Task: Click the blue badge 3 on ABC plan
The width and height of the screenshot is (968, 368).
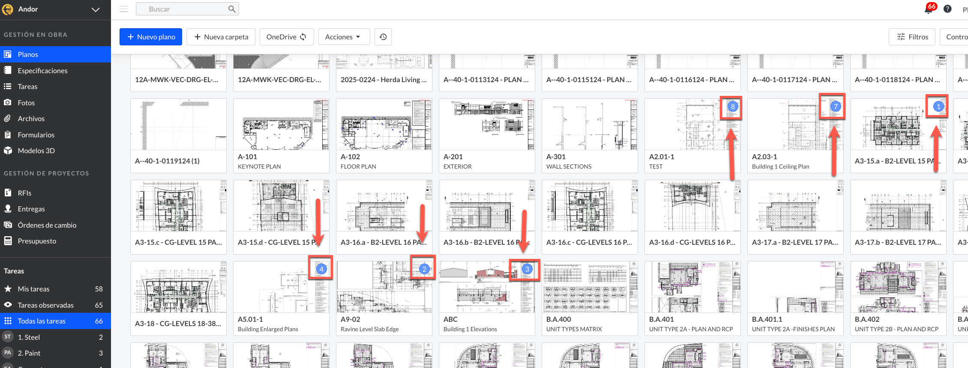Action: (x=527, y=269)
